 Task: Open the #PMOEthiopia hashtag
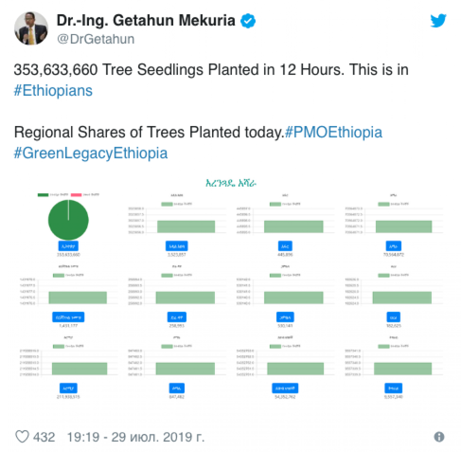334,132
